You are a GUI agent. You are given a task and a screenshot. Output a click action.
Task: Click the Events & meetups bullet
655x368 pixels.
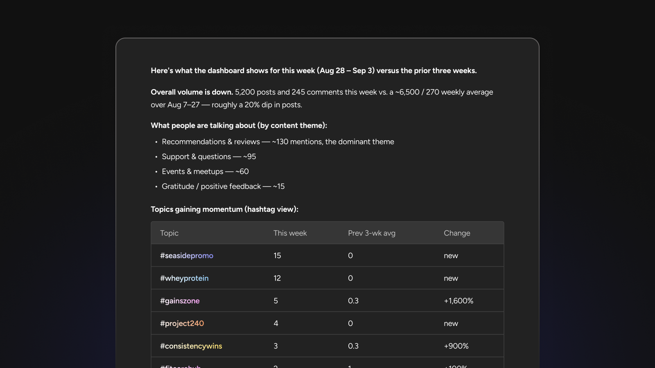click(205, 171)
